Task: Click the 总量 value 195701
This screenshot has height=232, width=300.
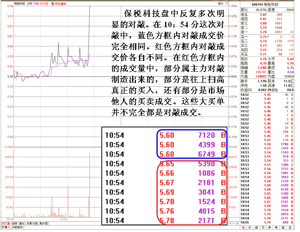Action: 261,72
